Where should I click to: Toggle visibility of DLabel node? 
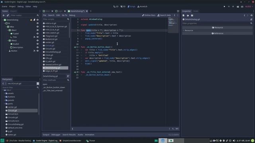[x=37, y=44]
